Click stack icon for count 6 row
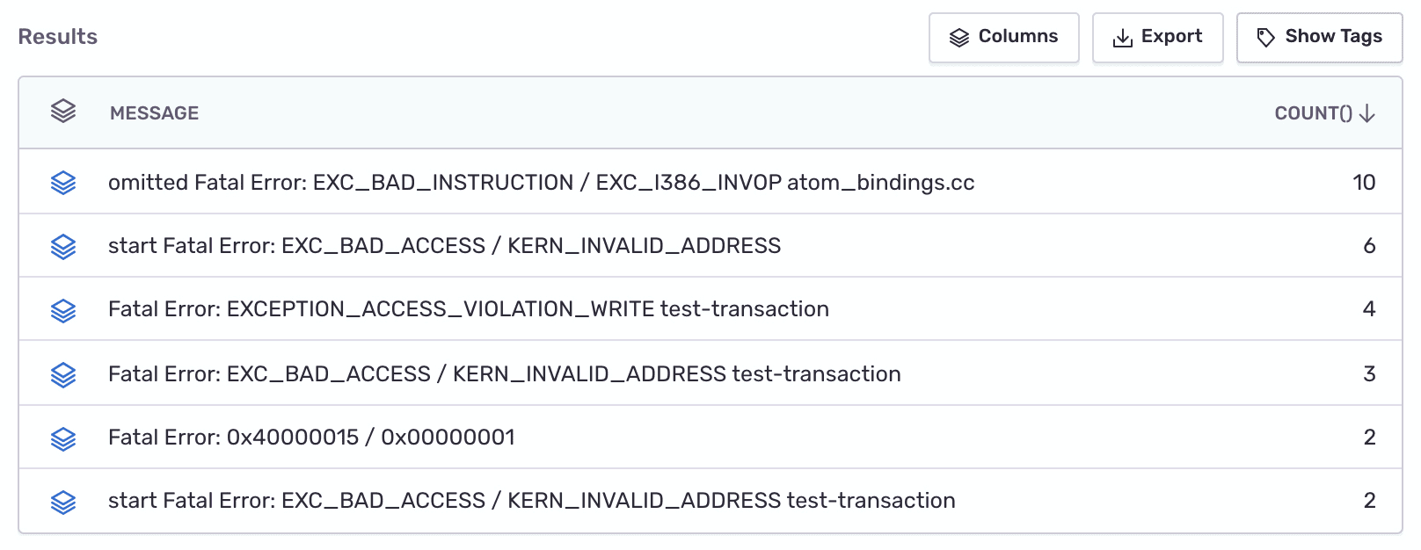The image size is (1421, 550). (x=63, y=247)
